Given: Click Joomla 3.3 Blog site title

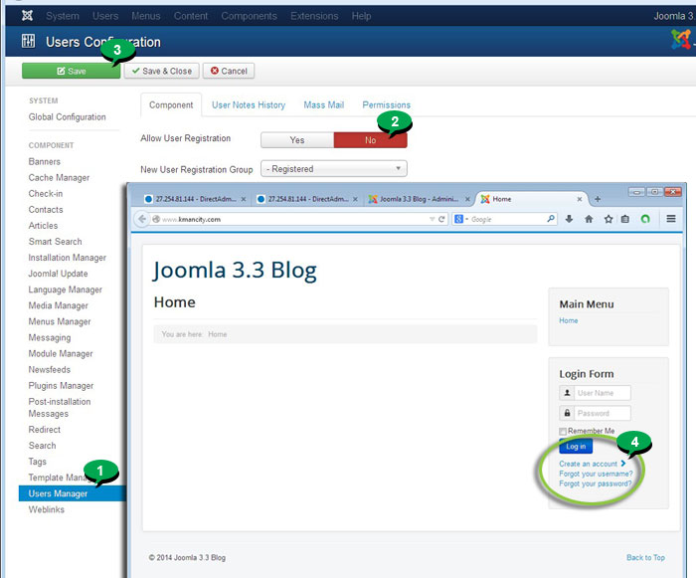Looking at the screenshot, I should (236, 270).
